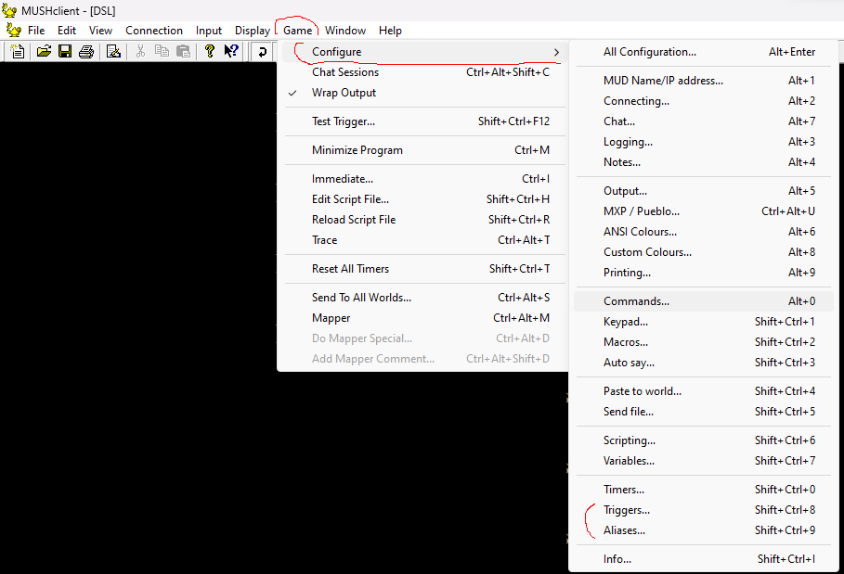
Task: Choose the highlighted Commands... entry
Action: 704,301
